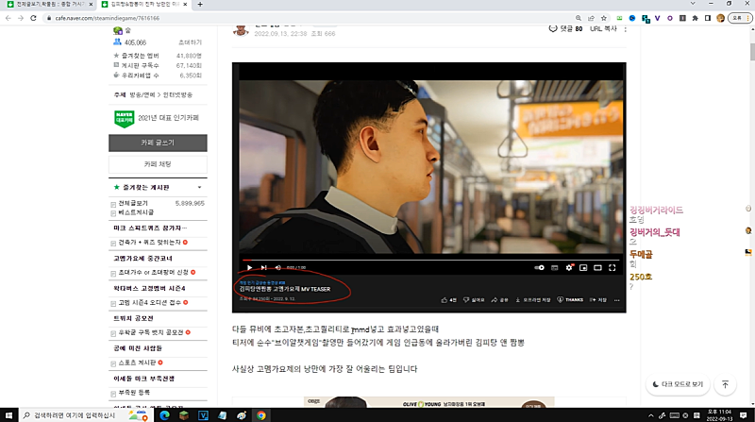Click the 초대하기 invite link
Viewport: 755px width, 422px height.
click(191, 42)
